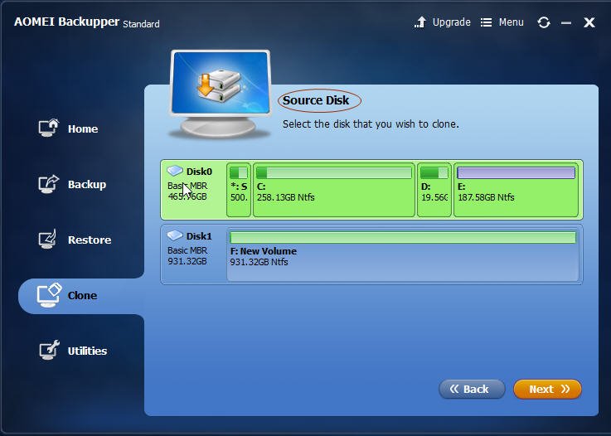This screenshot has height=436, width=611.
Task: Open the Home section icon
Action: 49,128
